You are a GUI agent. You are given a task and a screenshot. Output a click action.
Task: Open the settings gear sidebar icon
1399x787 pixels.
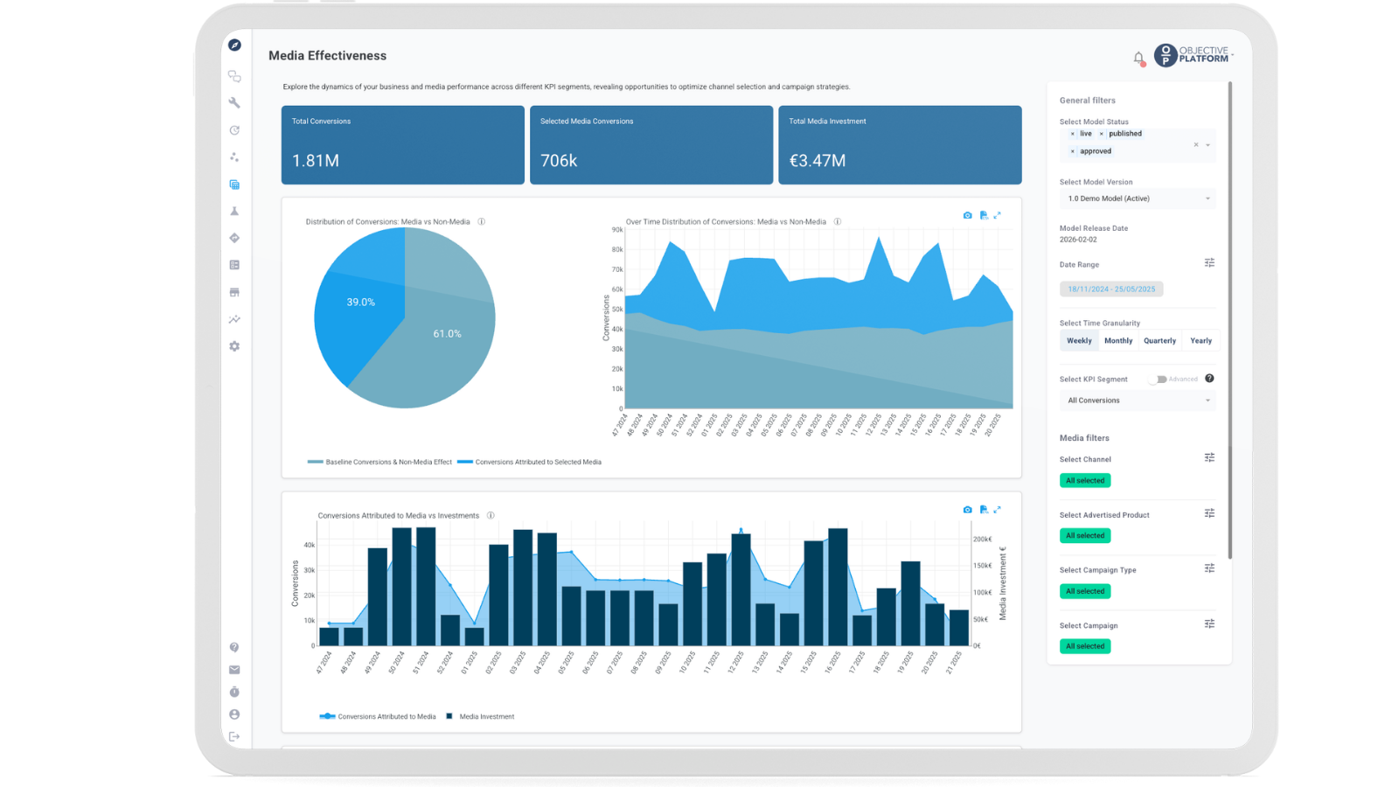tap(234, 346)
